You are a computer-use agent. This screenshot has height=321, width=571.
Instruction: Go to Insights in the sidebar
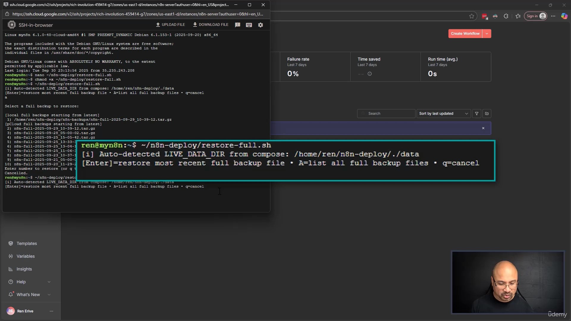coord(24,269)
